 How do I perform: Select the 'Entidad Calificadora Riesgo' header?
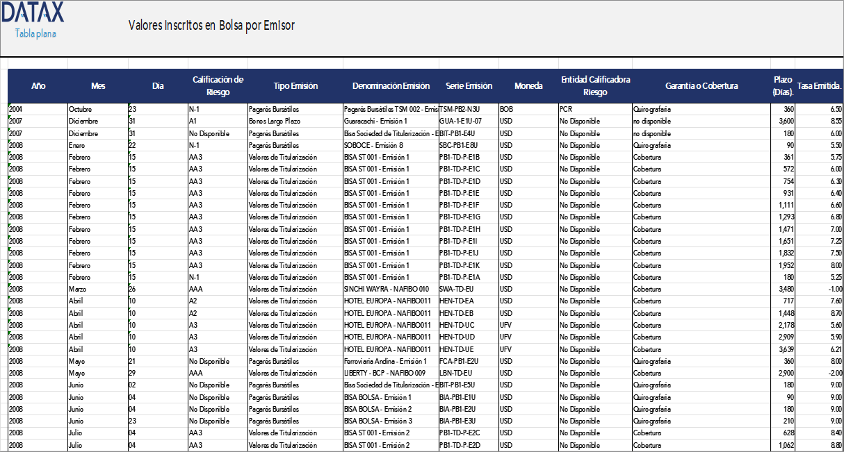point(595,86)
